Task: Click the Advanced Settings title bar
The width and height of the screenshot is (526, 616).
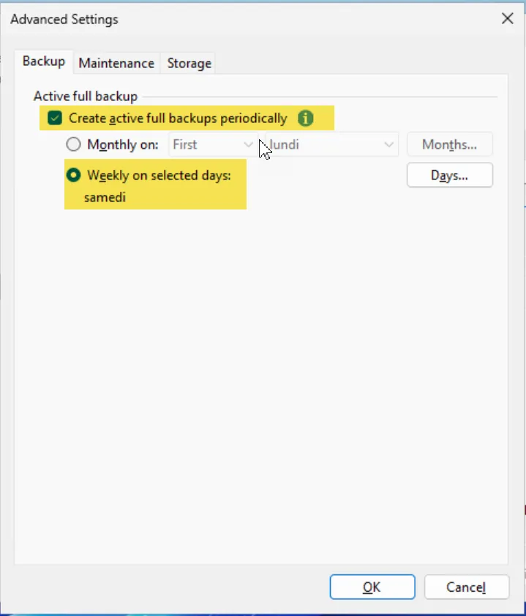Action: [x=219, y=19]
